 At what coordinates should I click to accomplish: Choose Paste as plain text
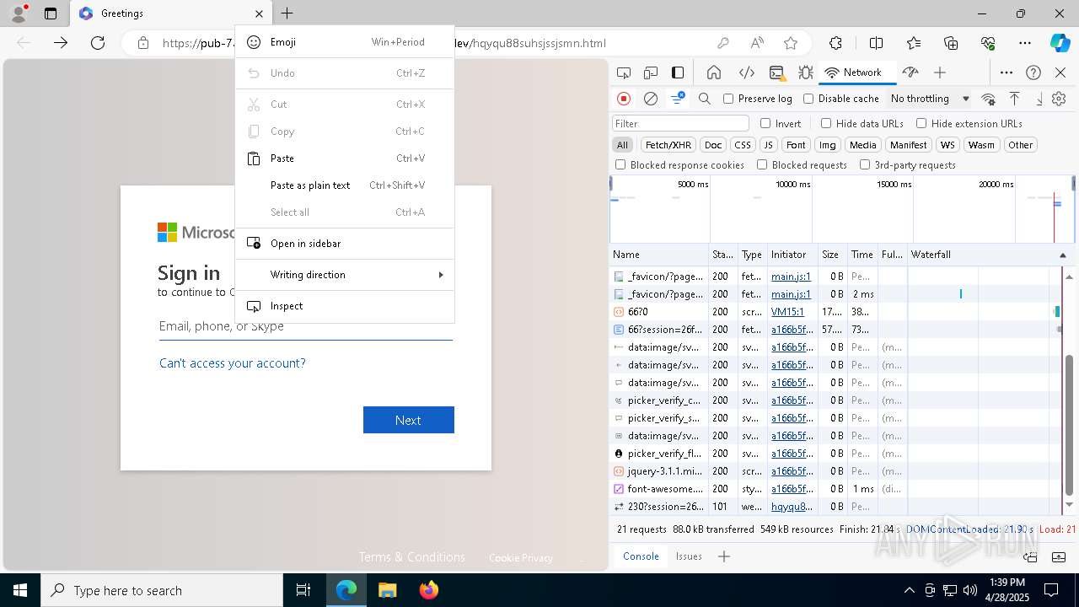344,185
